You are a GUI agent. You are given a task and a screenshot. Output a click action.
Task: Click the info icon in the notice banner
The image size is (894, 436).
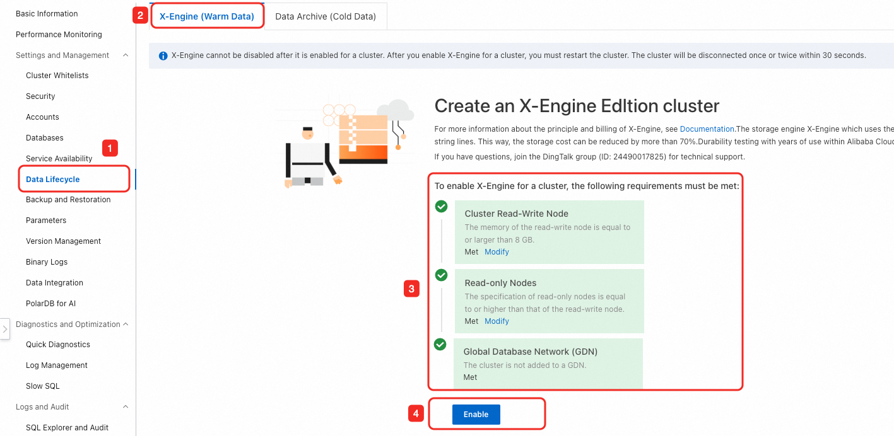pos(163,55)
